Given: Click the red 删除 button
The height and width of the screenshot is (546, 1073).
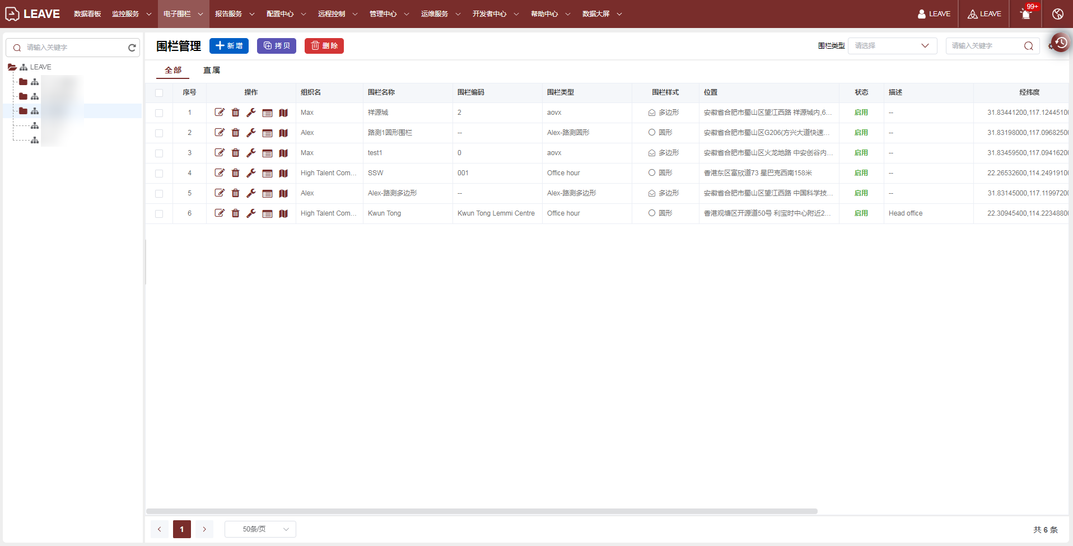Looking at the screenshot, I should coord(324,46).
